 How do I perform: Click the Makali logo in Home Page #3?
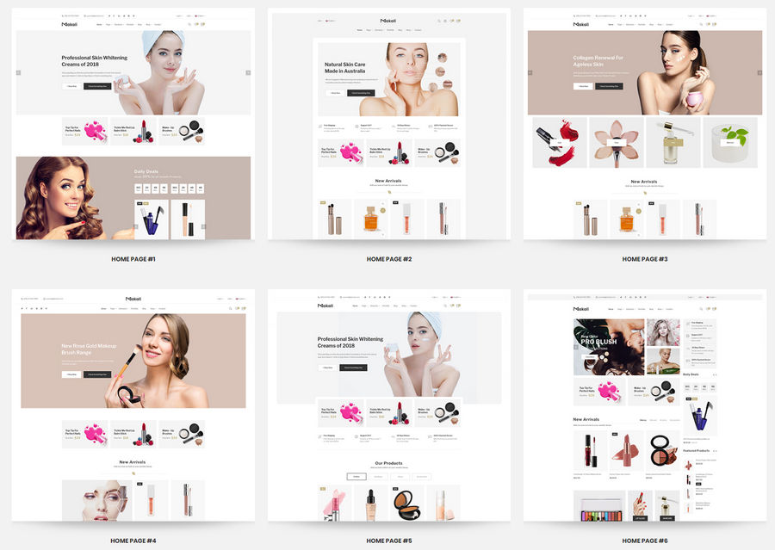pos(581,24)
